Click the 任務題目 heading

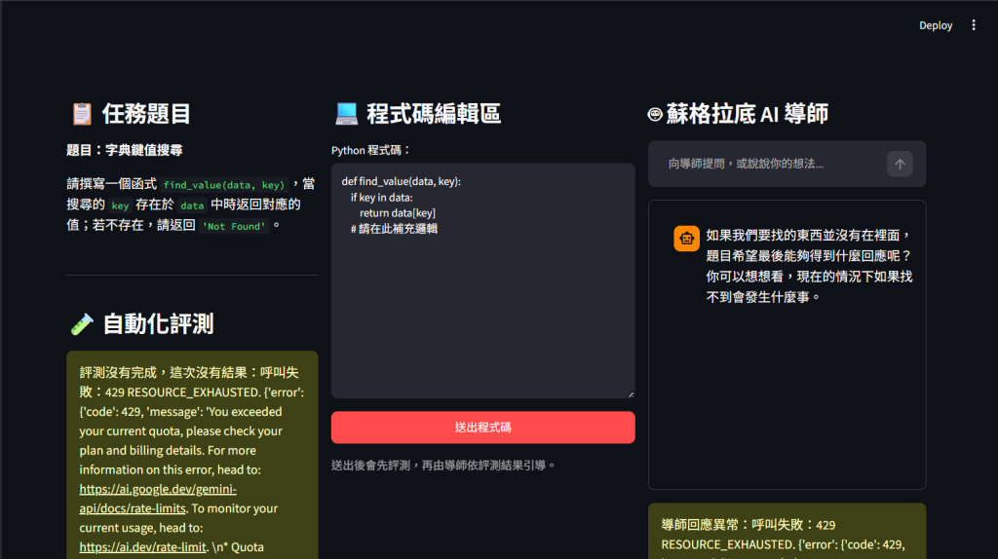point(146,114)
